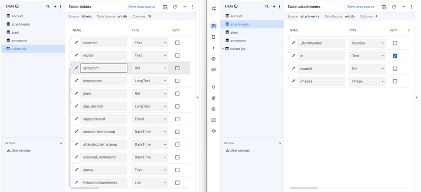Toggle key checkbox for images column
This screenshot has height=192, width=421.
click(x=395, y=81)
